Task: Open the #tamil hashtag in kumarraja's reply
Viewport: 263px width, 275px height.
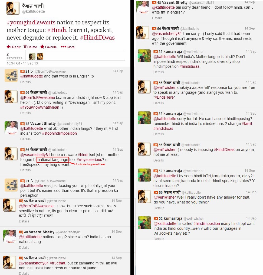Action: click(x=247, y=124)
